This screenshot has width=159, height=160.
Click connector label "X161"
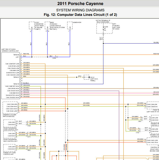point(139,121)
